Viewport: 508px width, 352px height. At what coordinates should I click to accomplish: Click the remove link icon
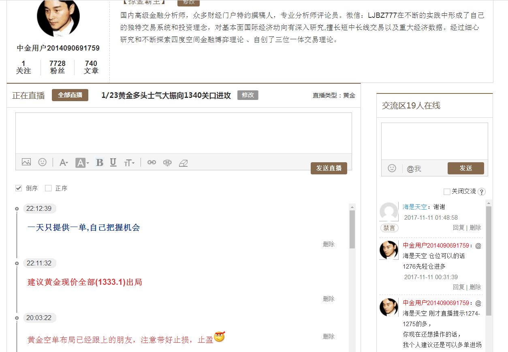click(167, 163)
